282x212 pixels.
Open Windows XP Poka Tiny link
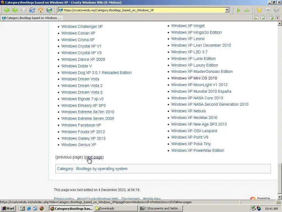click(191, 144)
